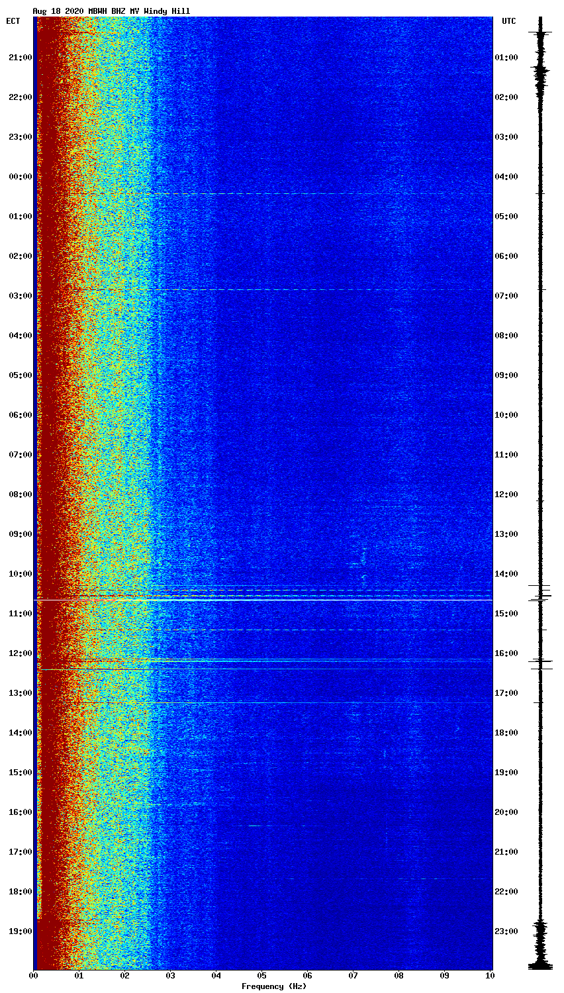Select the 09:00 ECT time label
Viewport: 564px width, 993px height.
tap(21, 534)
